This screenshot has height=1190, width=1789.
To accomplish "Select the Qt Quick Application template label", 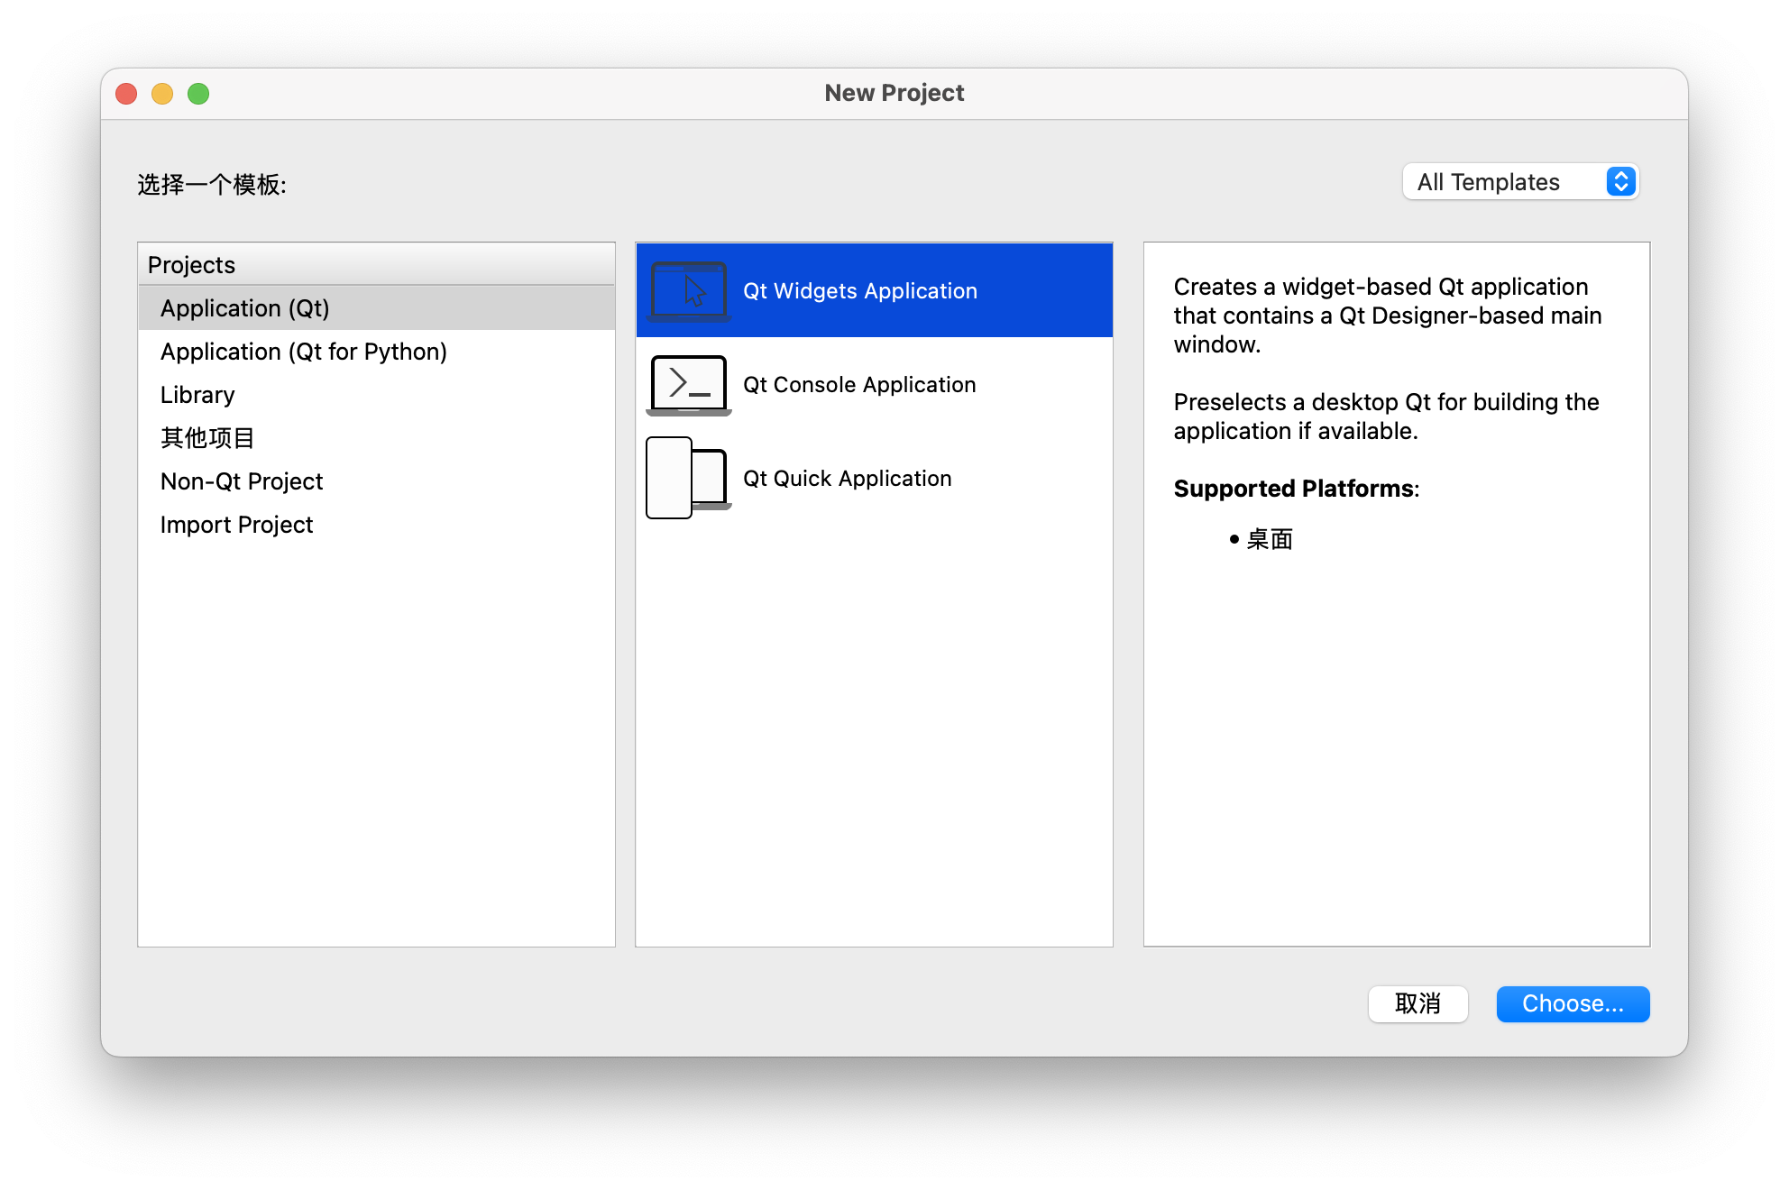I will pos(847,479).
